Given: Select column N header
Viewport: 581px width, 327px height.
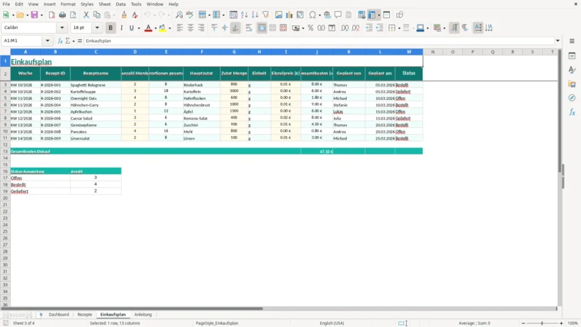Looking at the screenshot, I should pyautogui.click(x=433, y=52).
